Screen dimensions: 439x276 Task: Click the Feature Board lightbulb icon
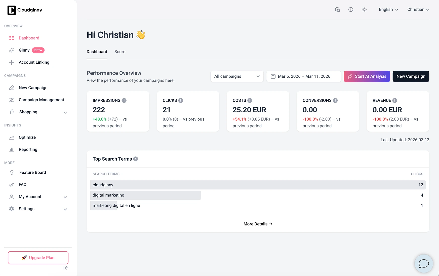pos(12,172)
